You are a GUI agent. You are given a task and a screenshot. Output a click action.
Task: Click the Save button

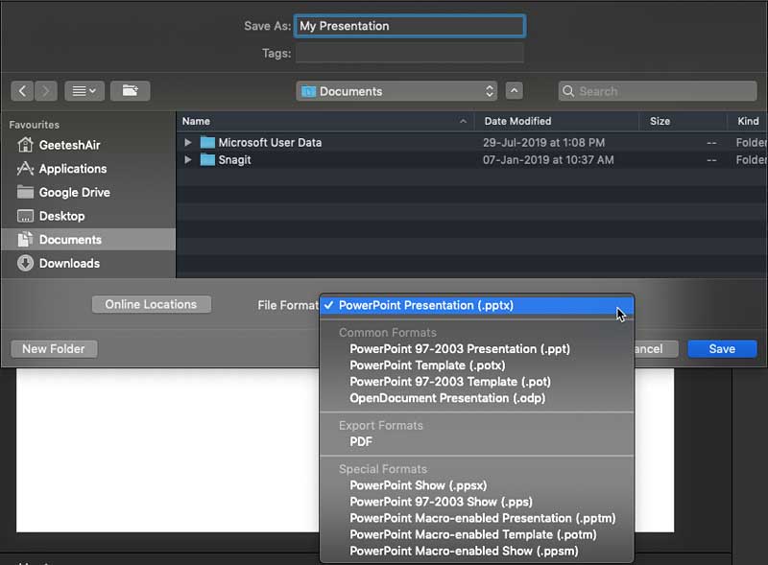[722, 349]
